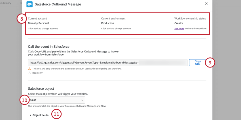241x120 pixels.
Task: Click the Call the event in Salesforce heading
Action: tap(48, 46)
